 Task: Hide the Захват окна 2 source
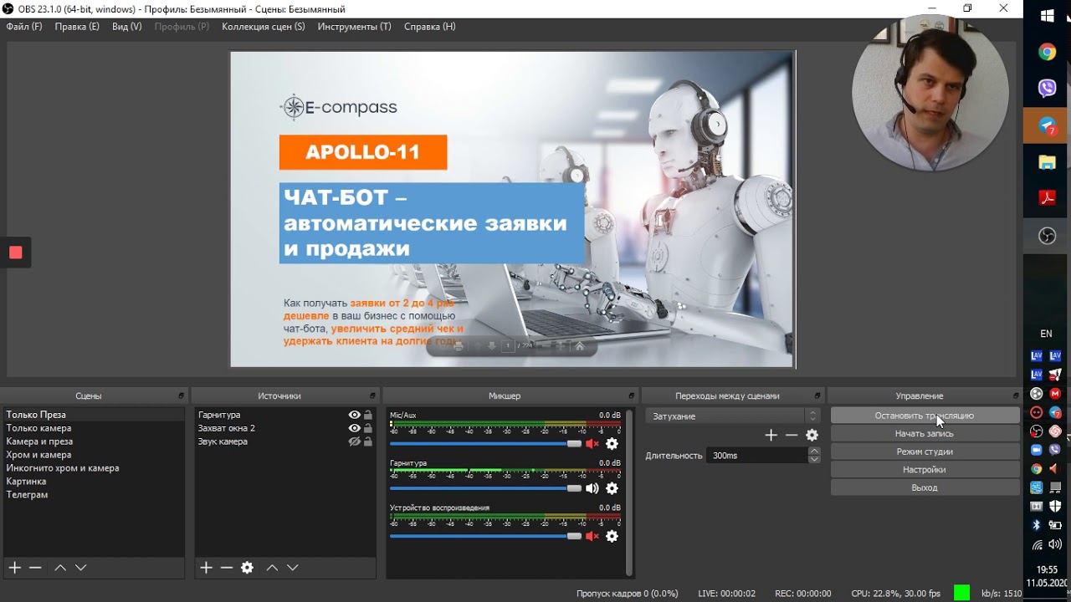tap(355, 428)
